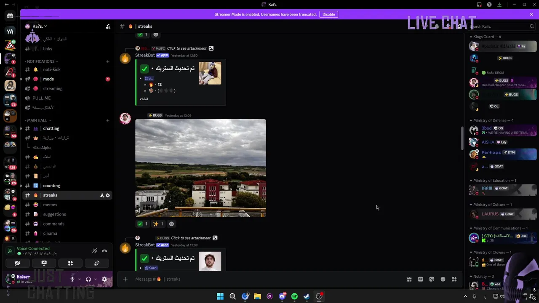Open the YA server icon in the server list

[10, 32]
